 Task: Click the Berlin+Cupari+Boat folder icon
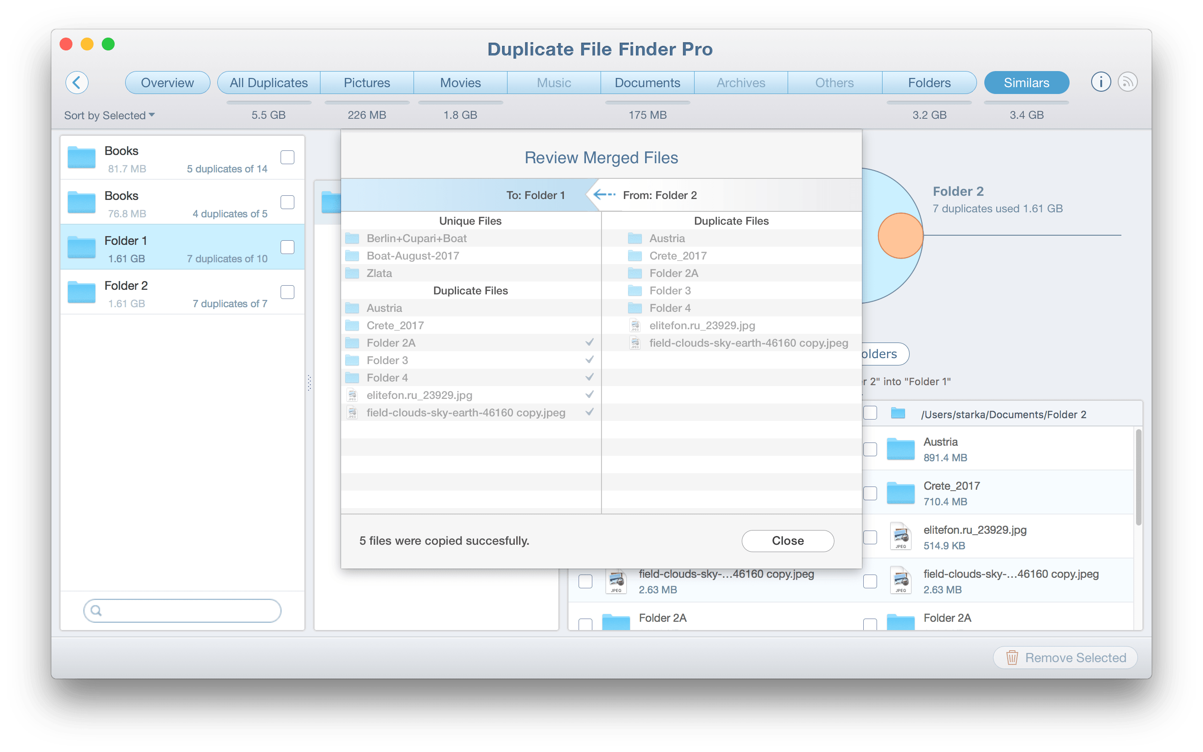pyautogui.click(x=352, y=238)
